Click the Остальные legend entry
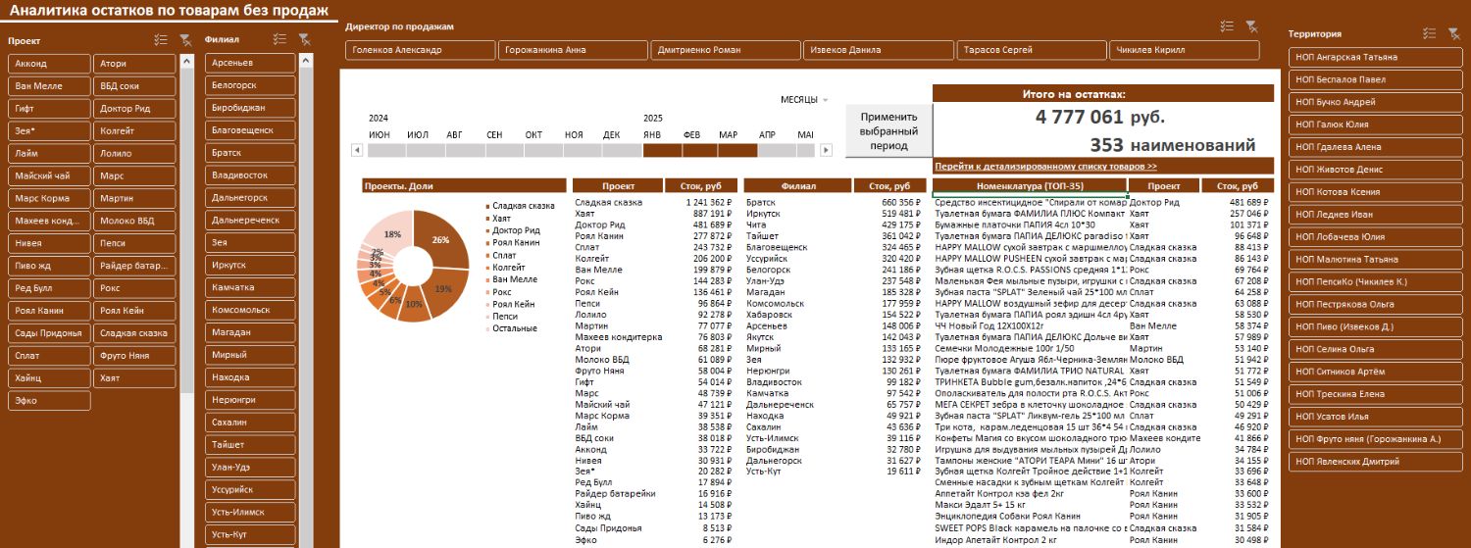This screenshot has width=1471, height=548. [x=513, y=328]
